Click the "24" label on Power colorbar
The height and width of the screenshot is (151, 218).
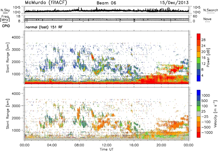tap(203, 46)
